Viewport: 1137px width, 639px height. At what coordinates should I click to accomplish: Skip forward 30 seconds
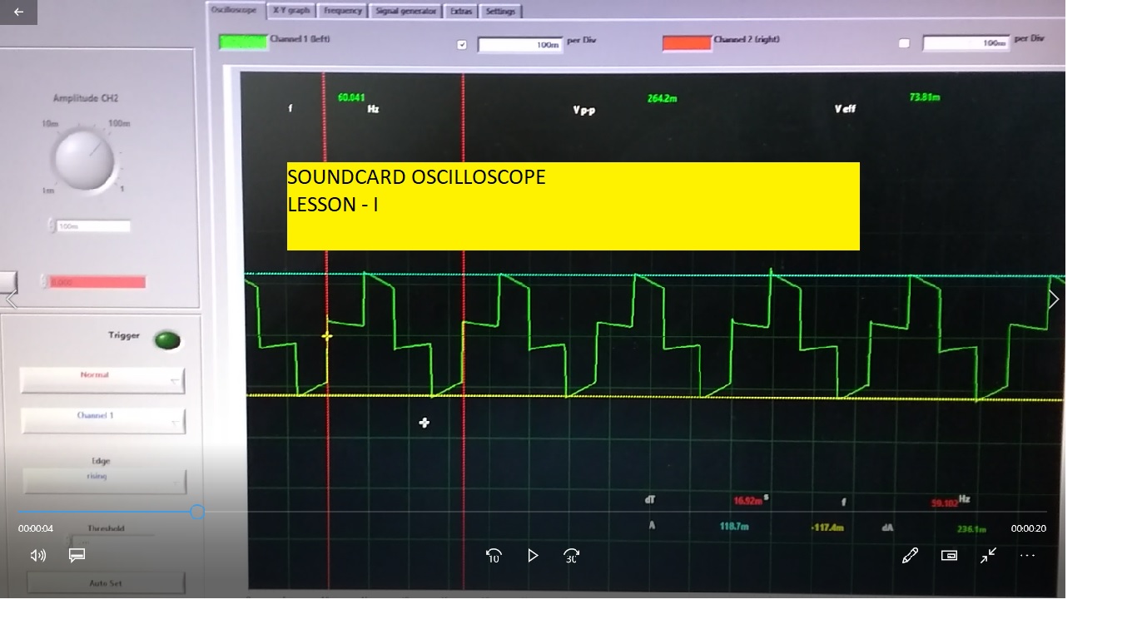coord(571,555)
